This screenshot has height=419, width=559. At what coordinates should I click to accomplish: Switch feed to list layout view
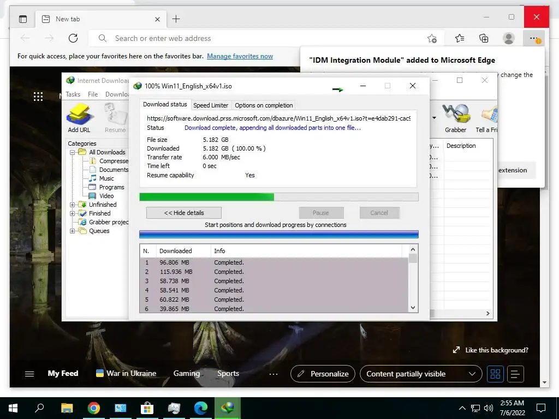[515, 374]
